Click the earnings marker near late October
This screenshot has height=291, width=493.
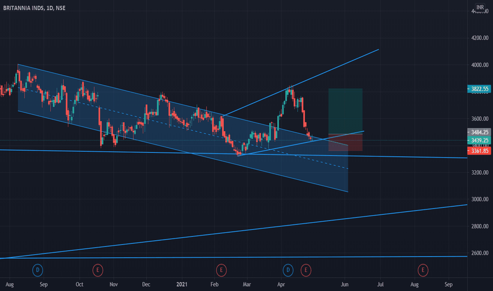tap(98, 270)
